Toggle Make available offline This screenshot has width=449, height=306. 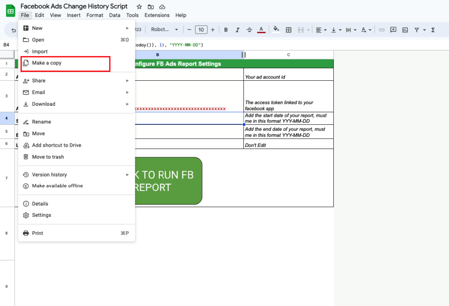tap(76, 186)
